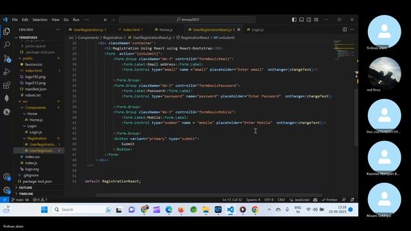
Task: Open the View menu
Action: tap(55, 20)
